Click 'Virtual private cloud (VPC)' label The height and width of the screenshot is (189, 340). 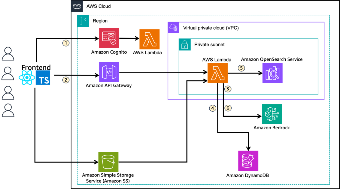point(211,28)
